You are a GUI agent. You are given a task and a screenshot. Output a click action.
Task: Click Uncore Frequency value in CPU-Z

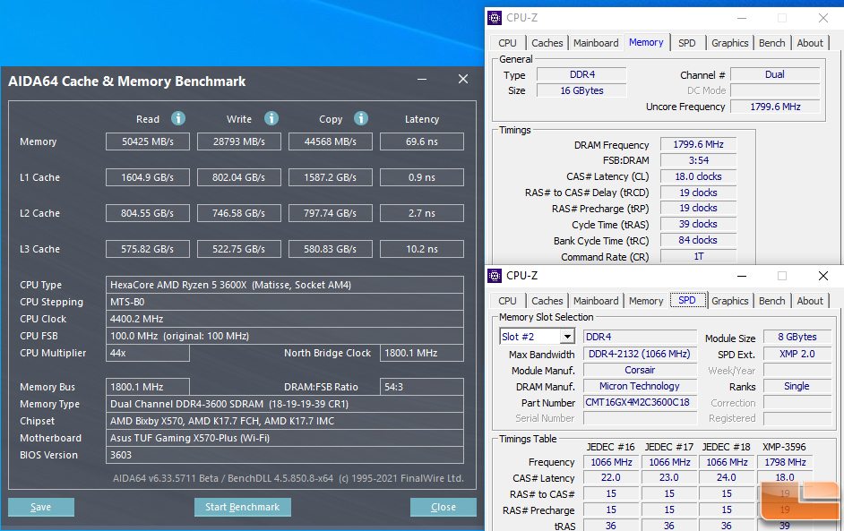[x=775, y=107]
